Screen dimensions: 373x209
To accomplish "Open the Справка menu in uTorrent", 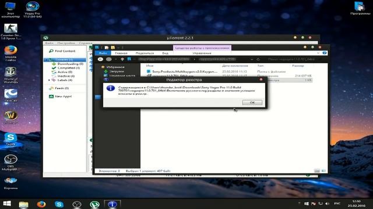I will pos(86,43).
